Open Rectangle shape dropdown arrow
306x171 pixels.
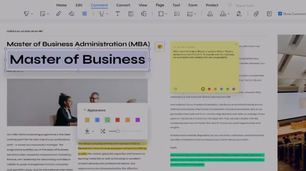click(x=166, y=14)
